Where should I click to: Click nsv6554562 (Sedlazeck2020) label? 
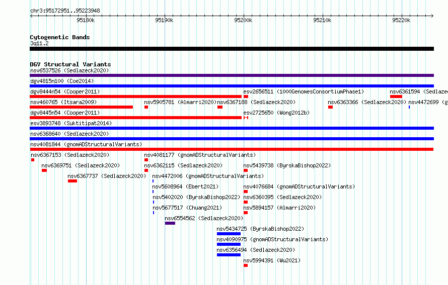(204, 218)
